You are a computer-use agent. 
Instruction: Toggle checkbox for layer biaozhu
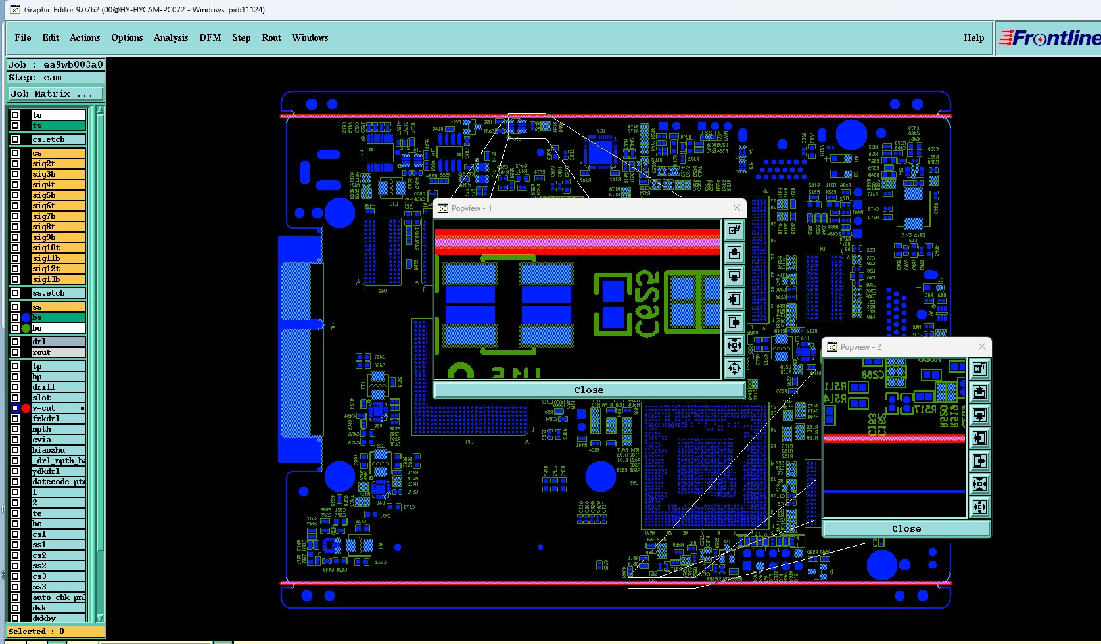point(15,450)
